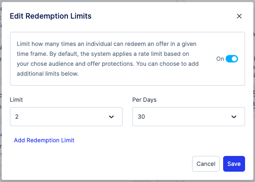Toggle the redemption limit switch off
This screenshot has width=255, height=182.
(x=231, y=59)
